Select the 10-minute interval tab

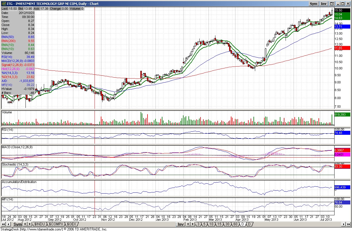pyautogui.click(x=211, y=224)
